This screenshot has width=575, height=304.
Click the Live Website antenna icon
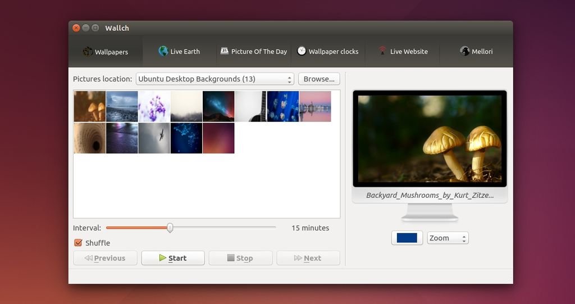[382, 51]
